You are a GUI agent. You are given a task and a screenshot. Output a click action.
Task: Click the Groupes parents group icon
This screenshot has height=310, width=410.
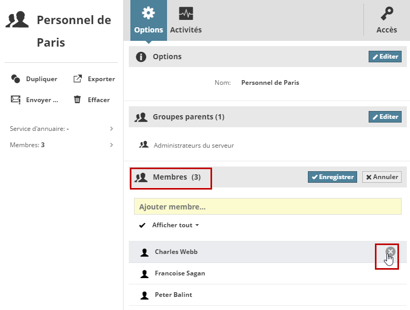coord(140,117)
